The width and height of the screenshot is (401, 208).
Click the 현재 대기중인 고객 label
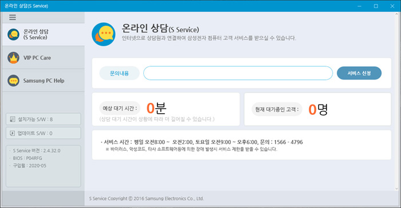(x=277, y=110)
